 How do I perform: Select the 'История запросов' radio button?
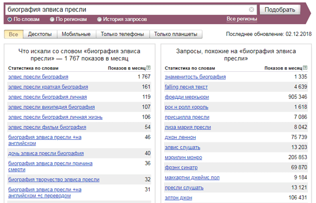coord(99,19)
